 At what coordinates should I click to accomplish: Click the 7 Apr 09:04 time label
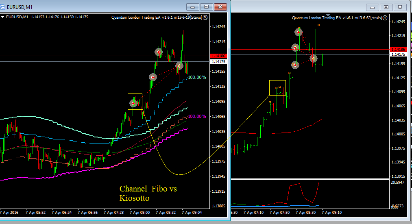pos(192,213)
